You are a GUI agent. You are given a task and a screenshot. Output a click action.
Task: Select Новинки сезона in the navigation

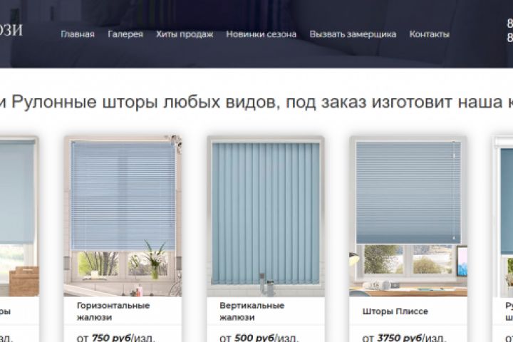click(261, 34)
